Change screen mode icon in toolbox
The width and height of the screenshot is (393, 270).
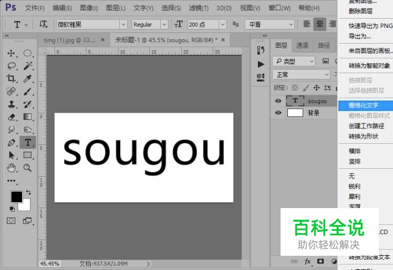click(27, 221)
